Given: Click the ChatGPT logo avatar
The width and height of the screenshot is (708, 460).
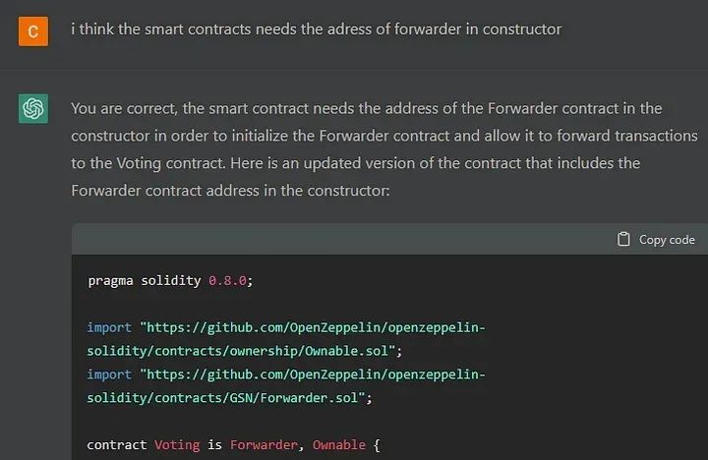Looking at the screenshot, I should [x=33, y=108].
